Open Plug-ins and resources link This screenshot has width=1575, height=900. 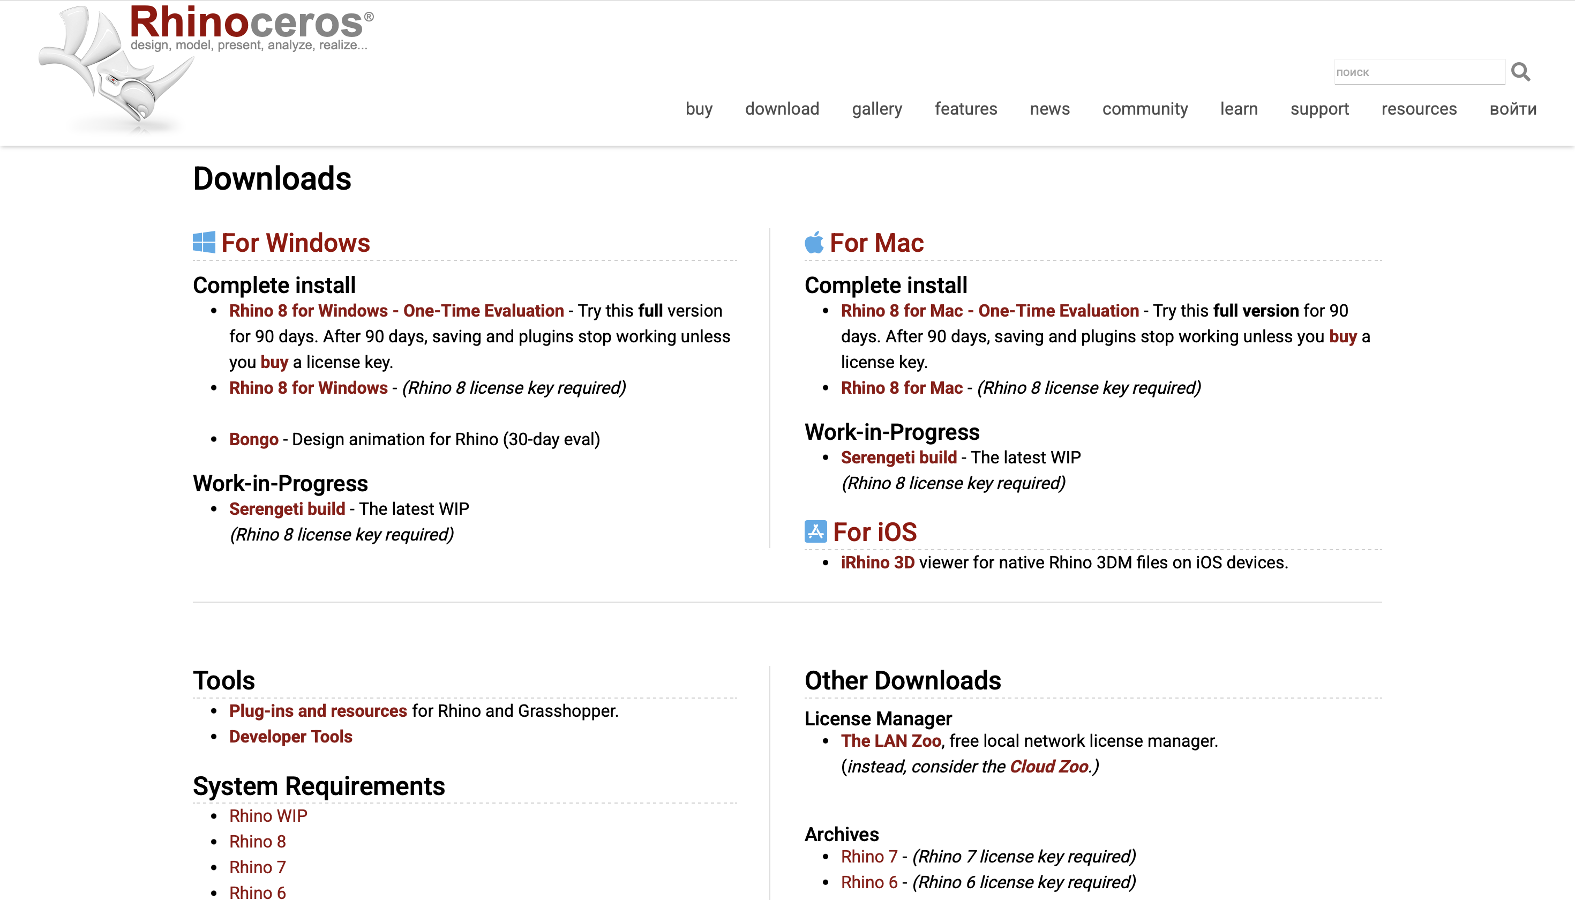[x=318, y=711]
